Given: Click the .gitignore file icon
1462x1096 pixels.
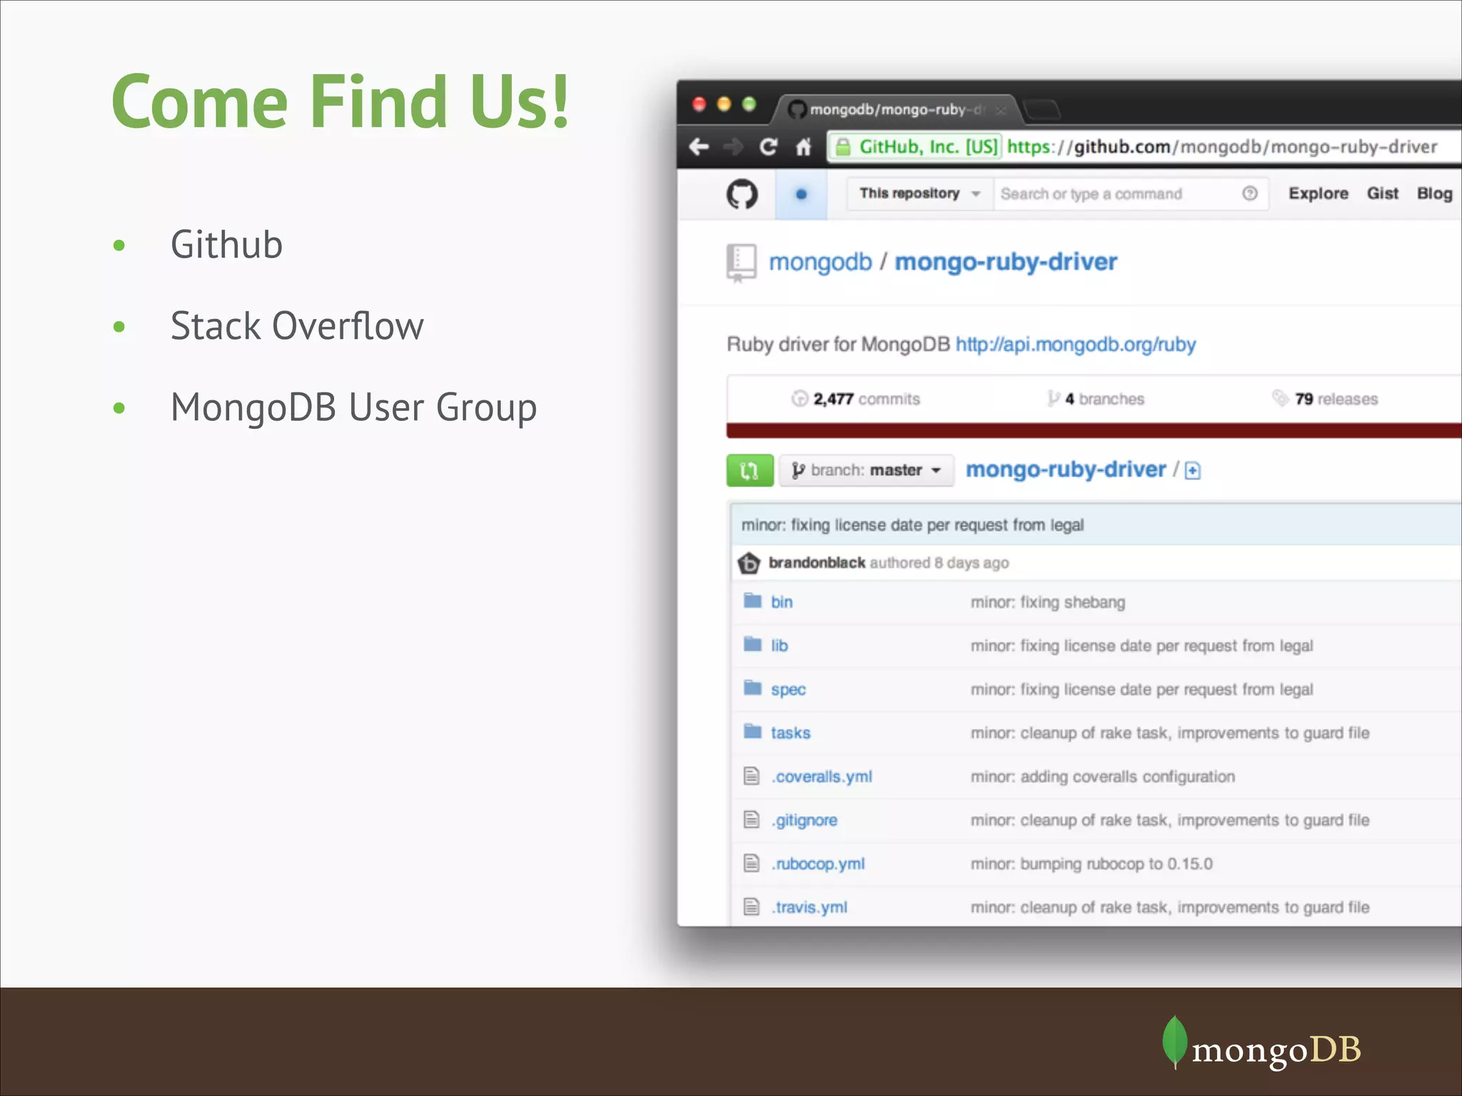Looking at the screenshot, I should pyautogui.click(x=752, y=819).
